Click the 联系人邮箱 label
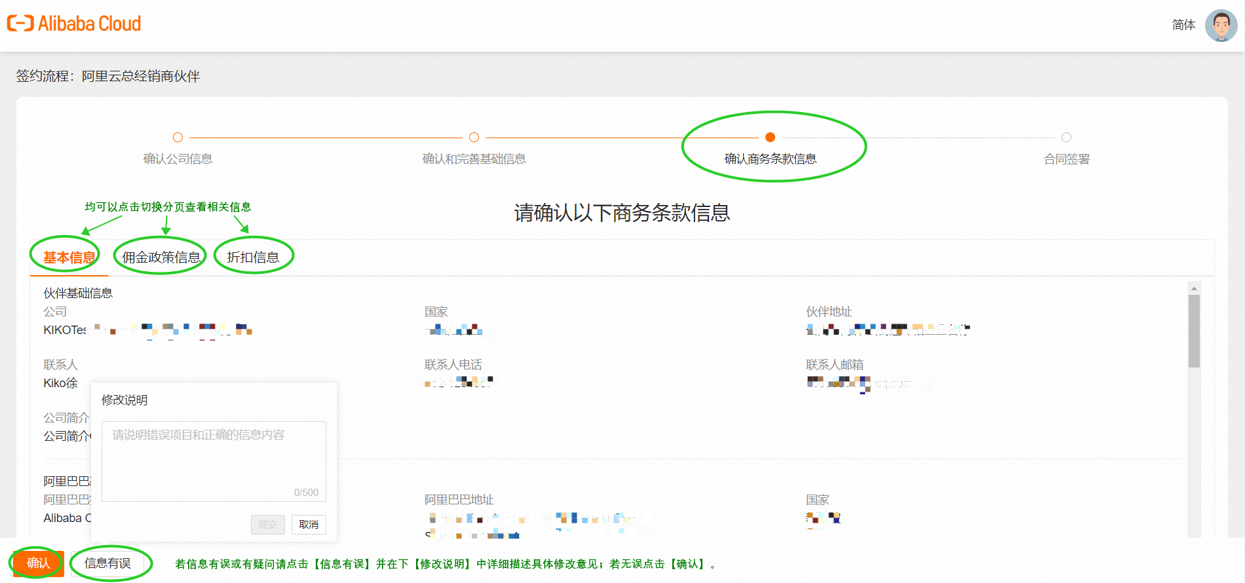This screenshot has width=1245, height=583. (x=834, y=364)
